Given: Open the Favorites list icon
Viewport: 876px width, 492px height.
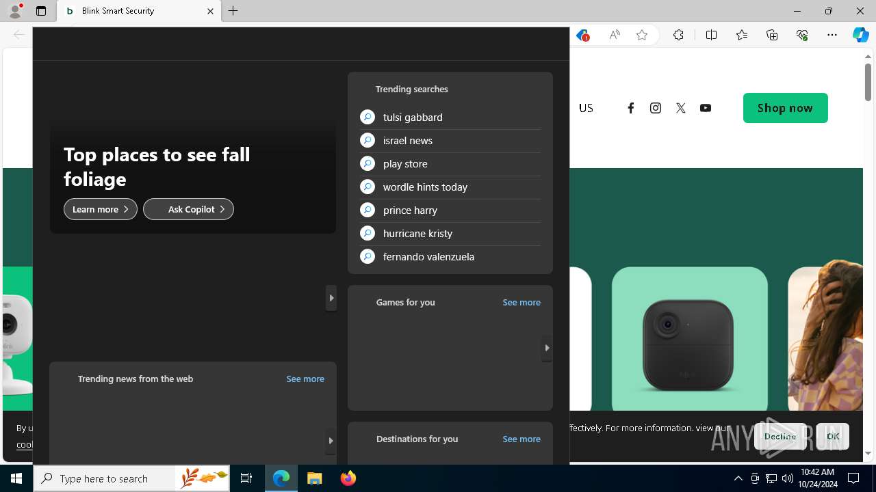Looking at the screenshot, I should [742, 36].
